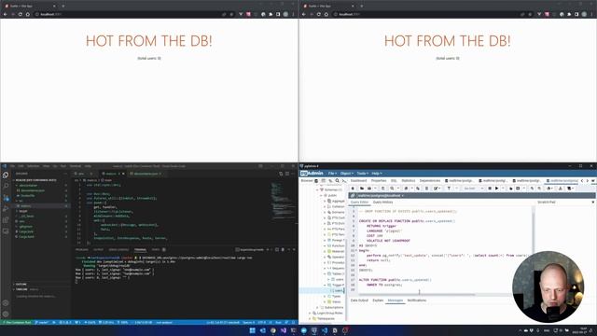Screen dimensions: 597x336
Task: Click pgAdmin browser Query Tool icon
Action: click(344, 180)
